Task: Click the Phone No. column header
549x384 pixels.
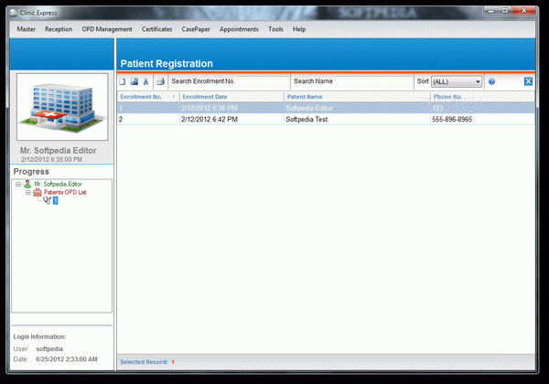Action: coord(482,97)
